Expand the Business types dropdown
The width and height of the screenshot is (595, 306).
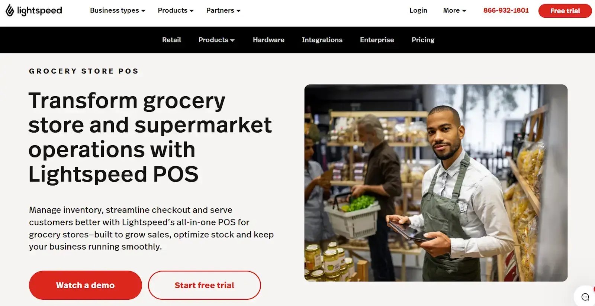[x=118, y=10]
